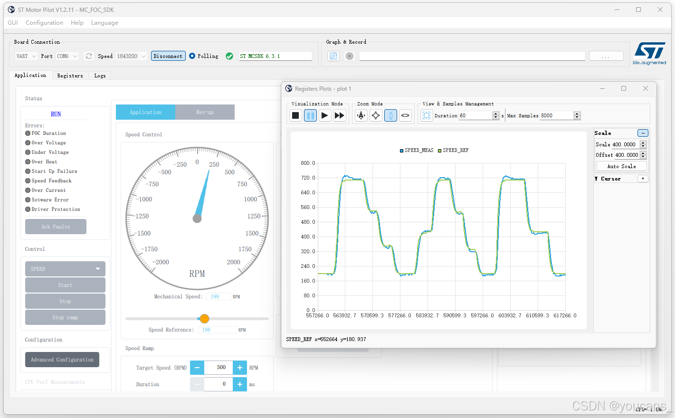
Task: Switch to the Rev-up tab
Action: pos(205,112)
